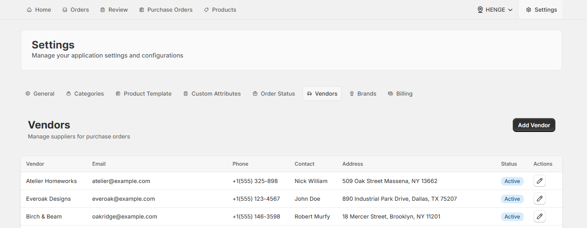Click the Orders inbox icon
Image resolution: width=587 pixels, height=228 pixels.
click(x=65, y=10)
